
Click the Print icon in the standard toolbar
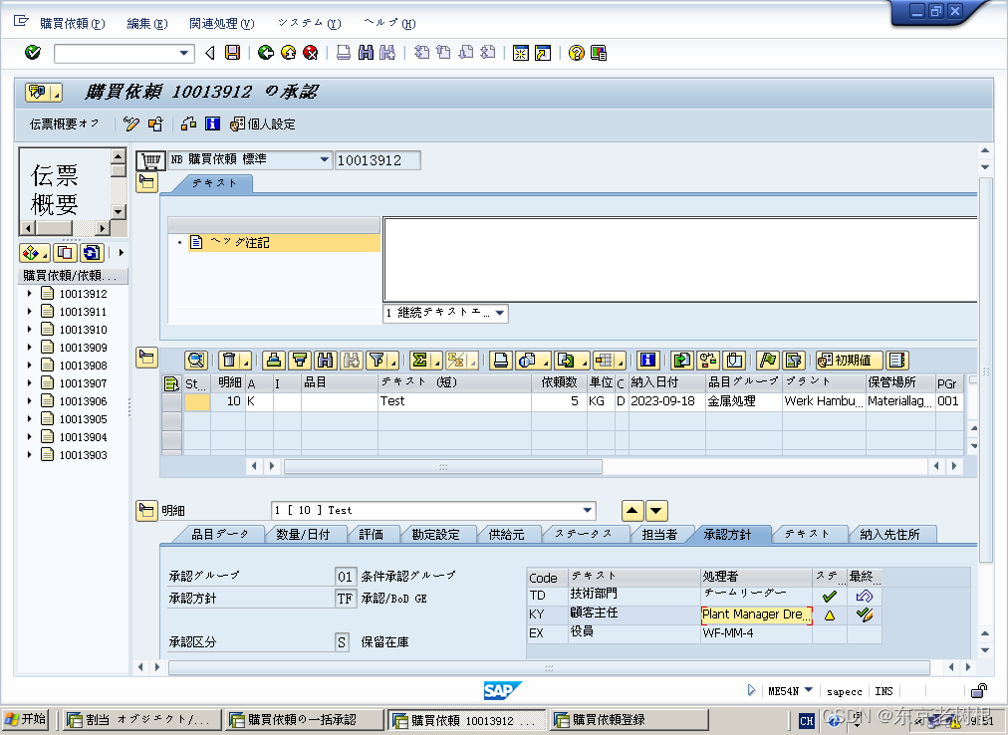coord(344,53)
